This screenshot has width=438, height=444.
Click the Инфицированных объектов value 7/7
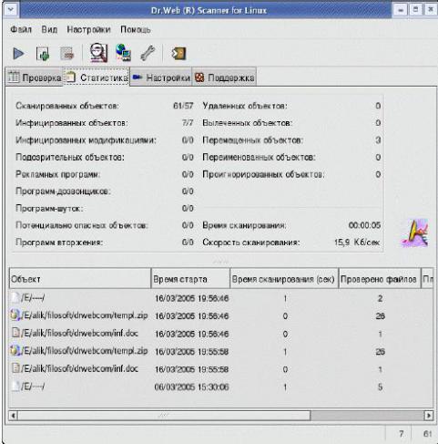coord(188,123)
